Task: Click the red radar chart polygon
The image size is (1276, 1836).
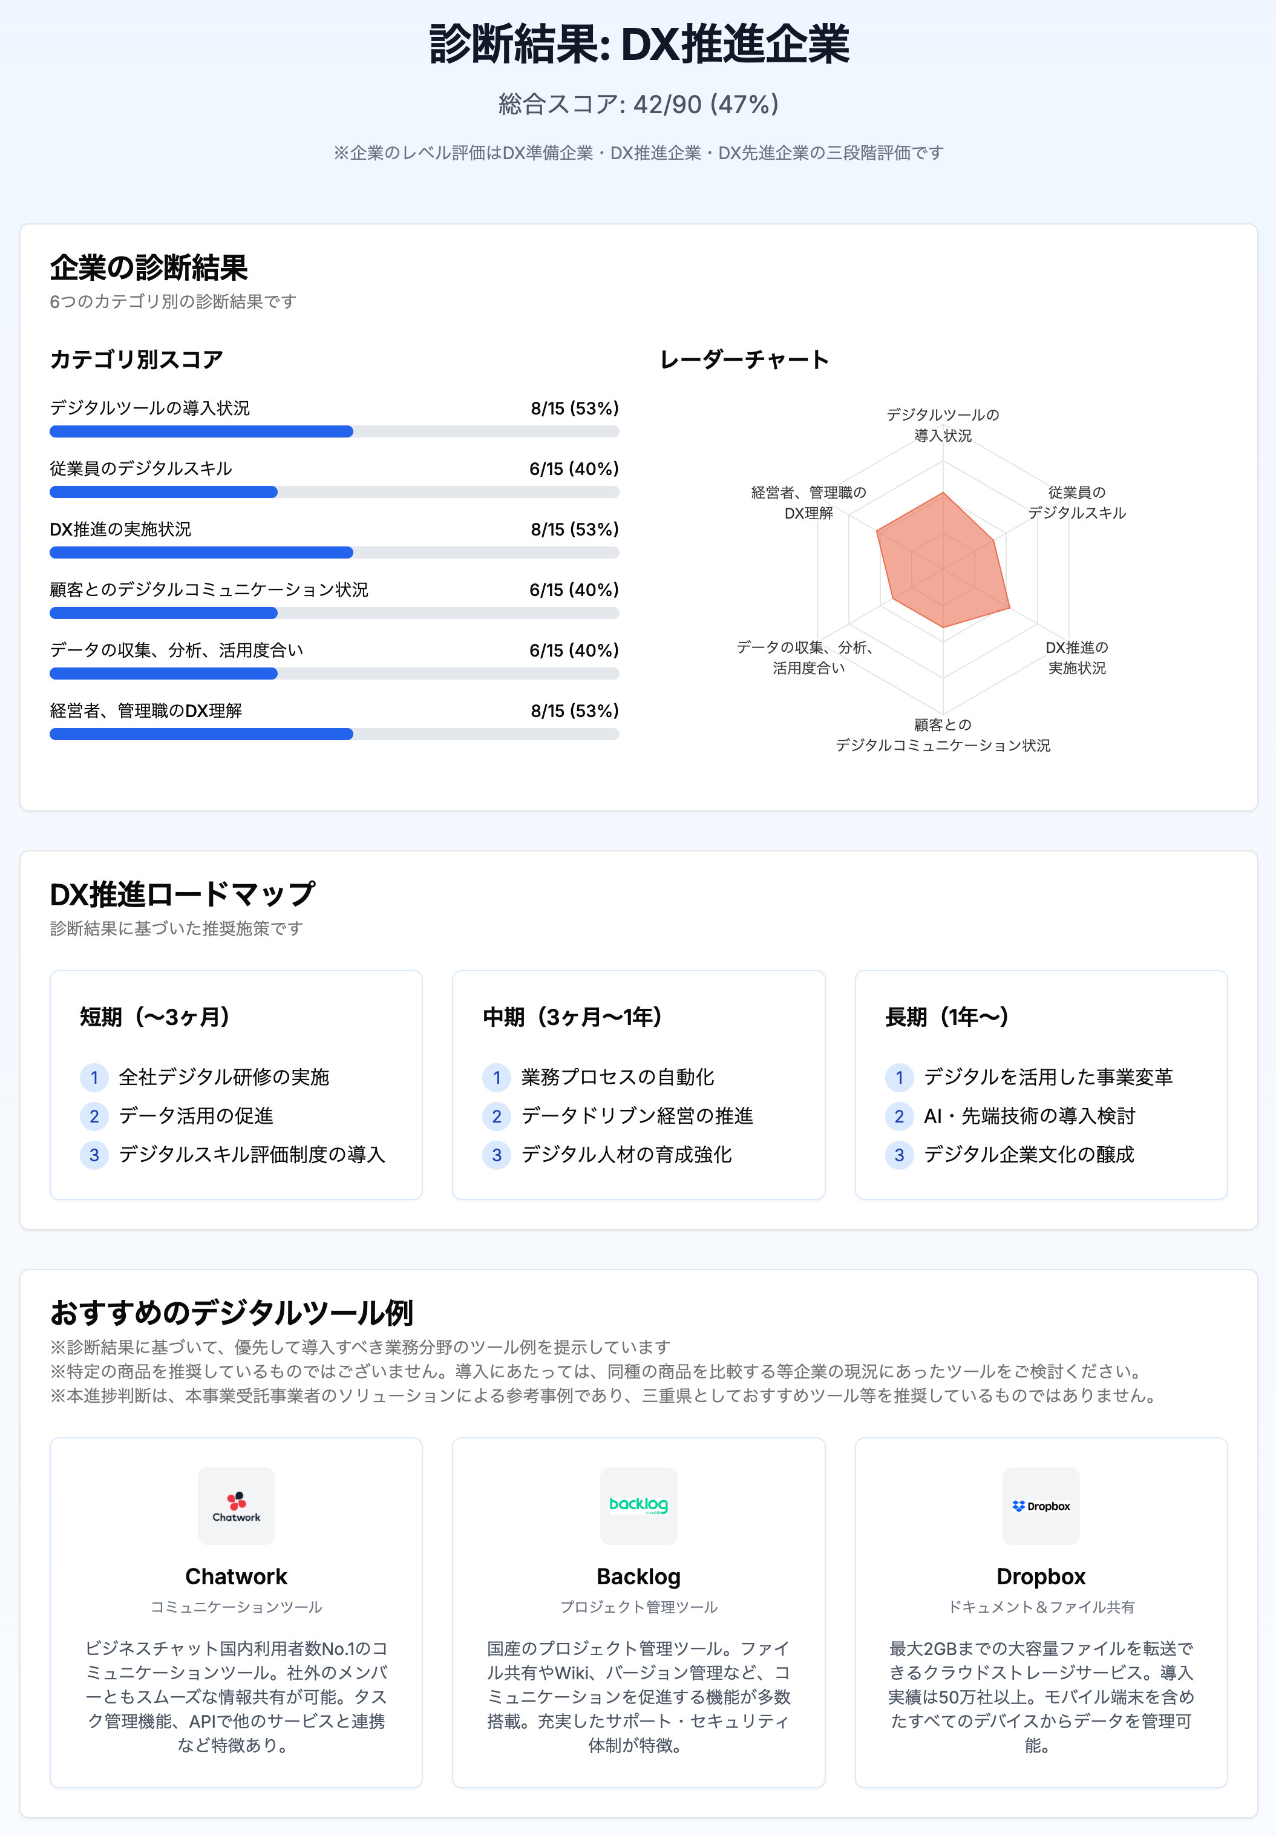Action: click(x=943, y=564)
